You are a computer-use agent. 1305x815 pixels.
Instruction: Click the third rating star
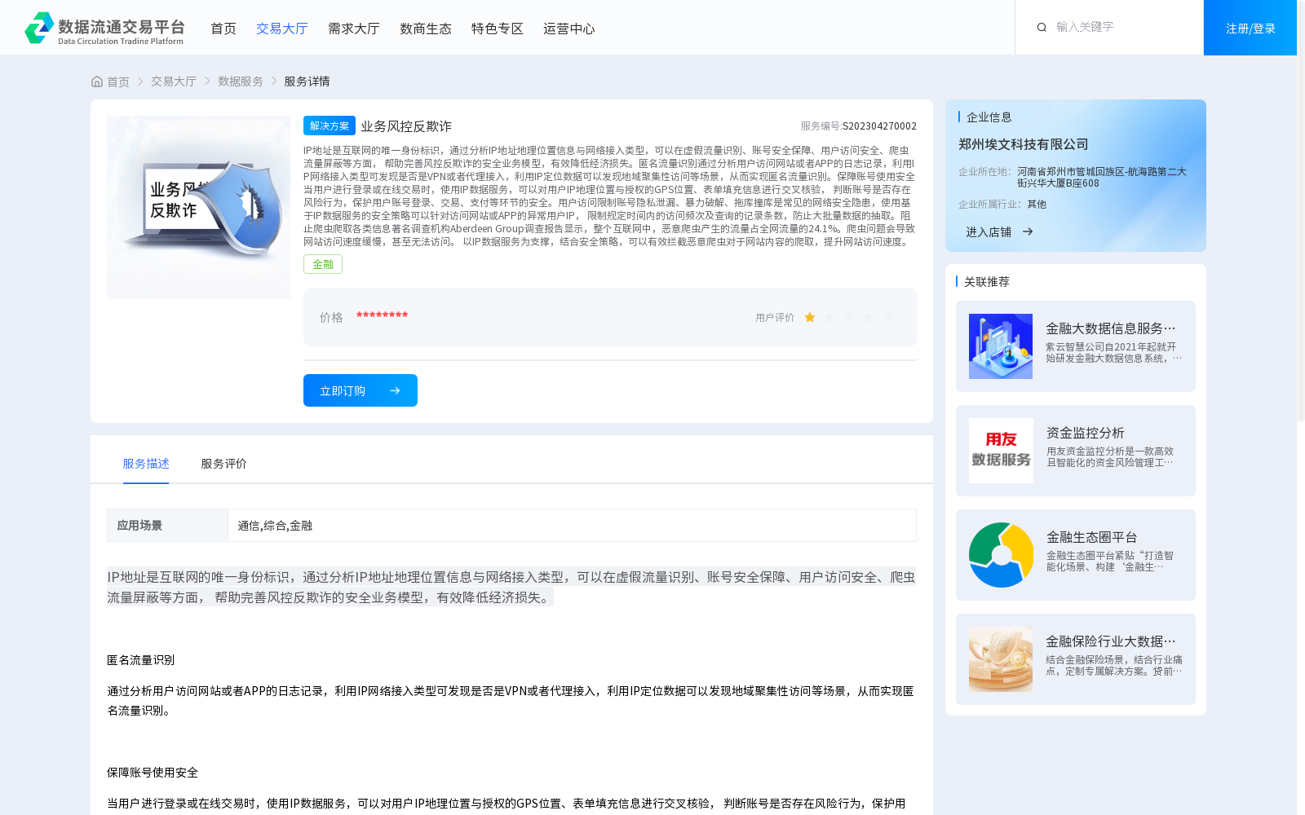[x=849, y=317]
